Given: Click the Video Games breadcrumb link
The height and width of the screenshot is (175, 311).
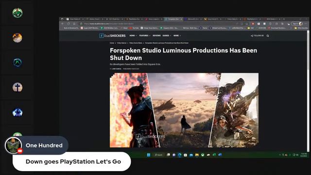Looking at the screenshot, I should click(121, 43).
